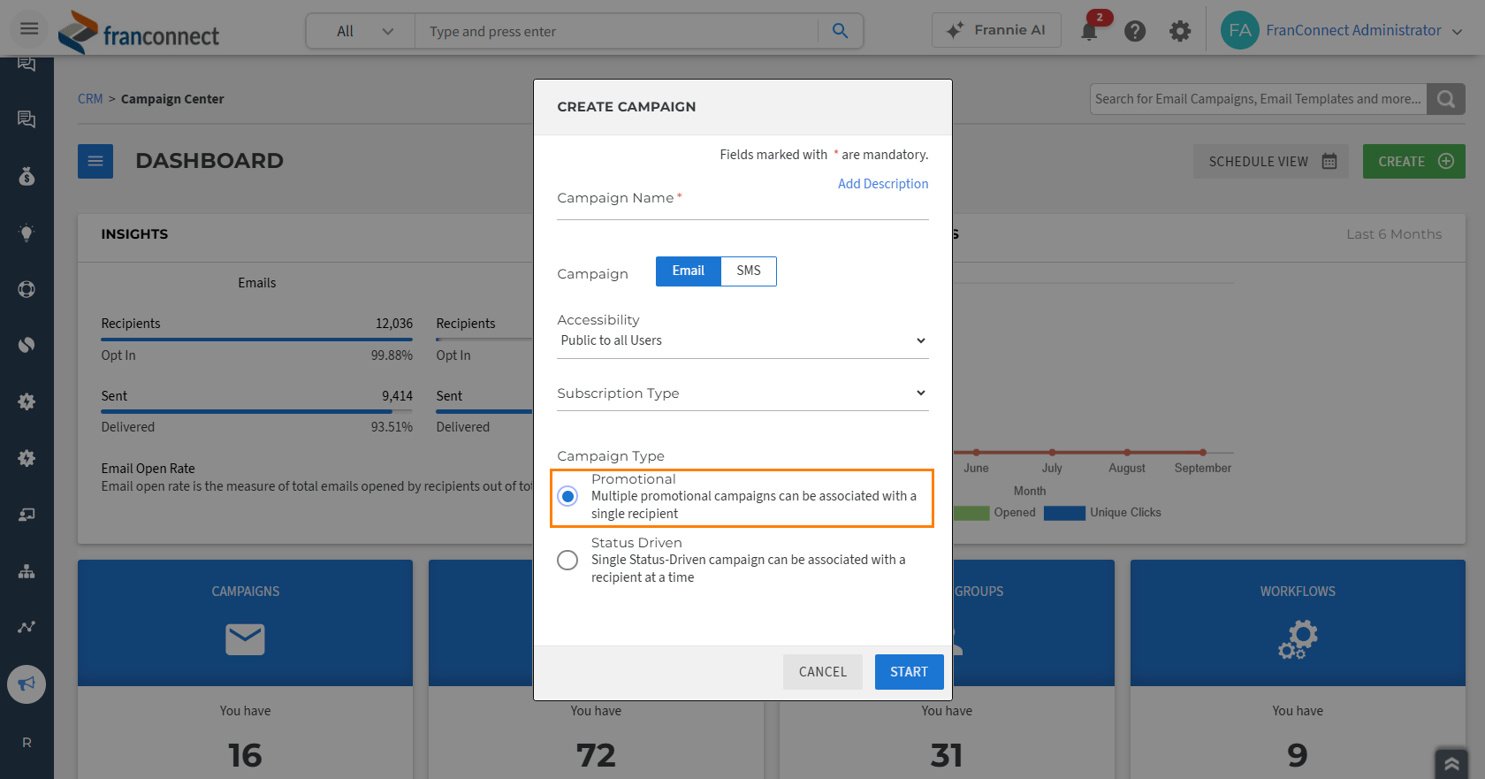Click the franconnect logo
This screenshot has height=779, width=1485.
[139, 32]
